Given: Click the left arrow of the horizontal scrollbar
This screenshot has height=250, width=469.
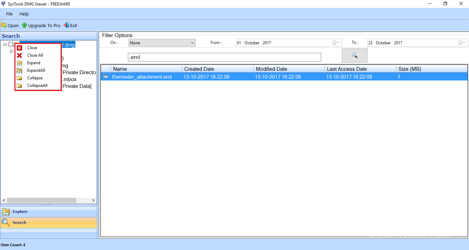Looking at the screenshot, I should (x=3, y=200).
